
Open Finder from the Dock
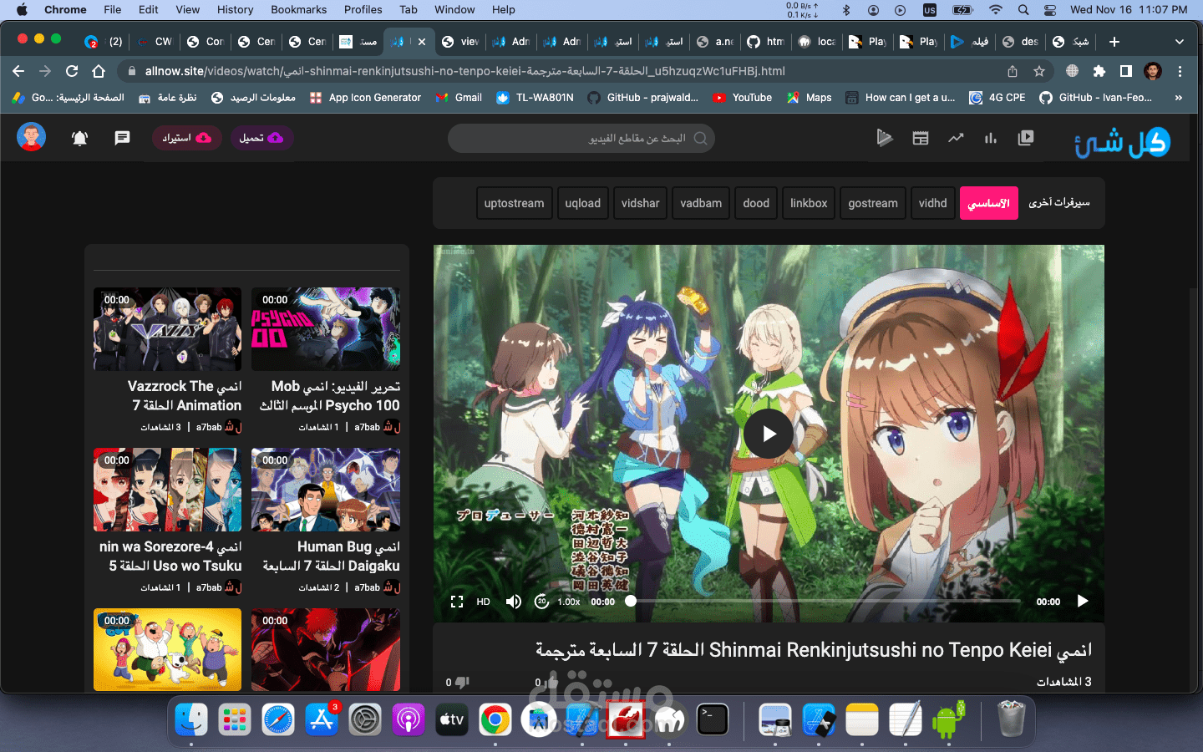[x=191, y=719]
